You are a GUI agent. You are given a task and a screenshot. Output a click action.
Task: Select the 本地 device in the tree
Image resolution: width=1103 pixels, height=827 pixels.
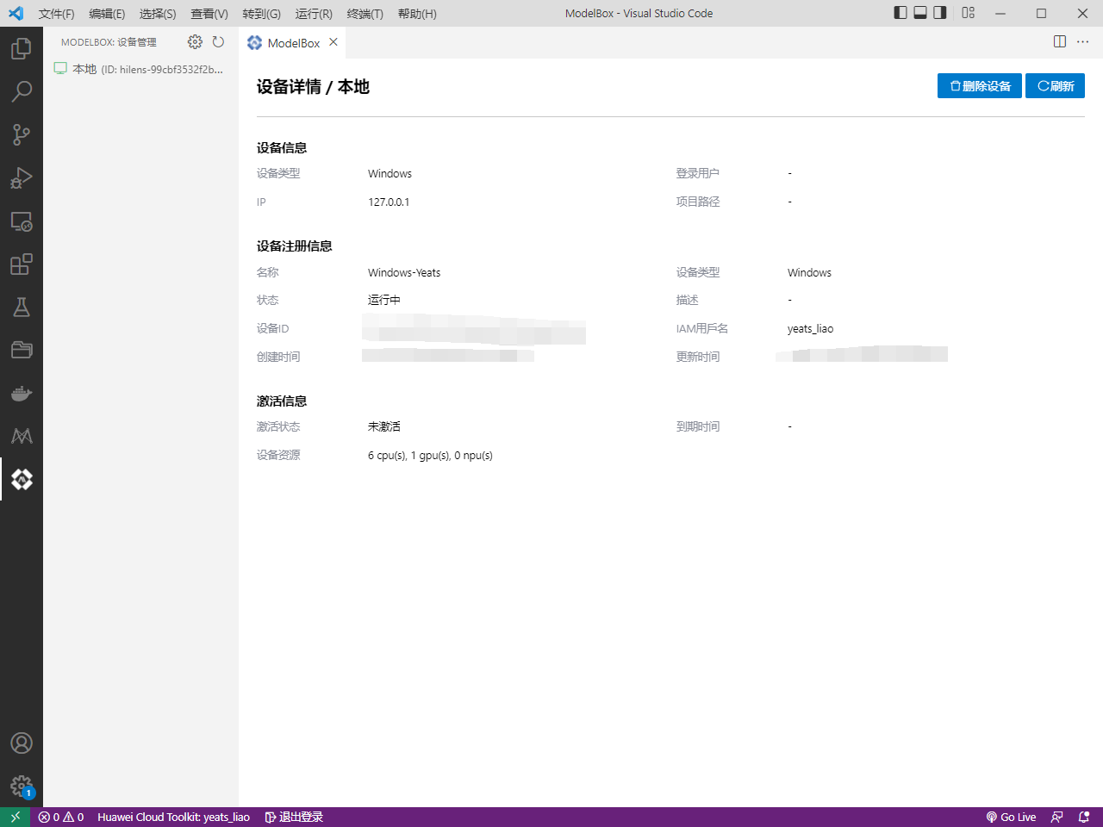(x=140, y=69)
